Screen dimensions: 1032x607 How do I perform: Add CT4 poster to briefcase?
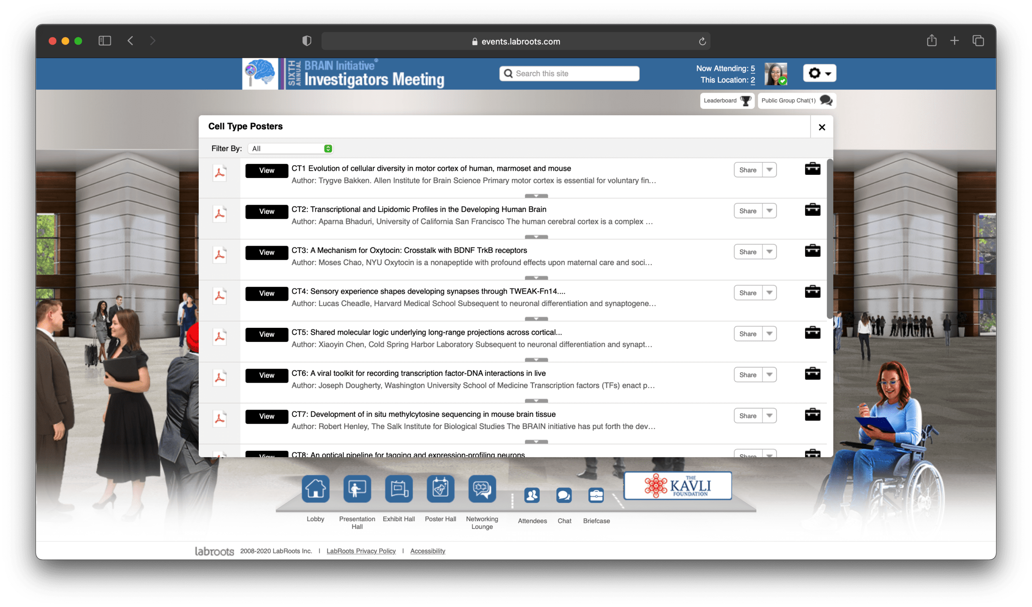[x=812, y=292]
